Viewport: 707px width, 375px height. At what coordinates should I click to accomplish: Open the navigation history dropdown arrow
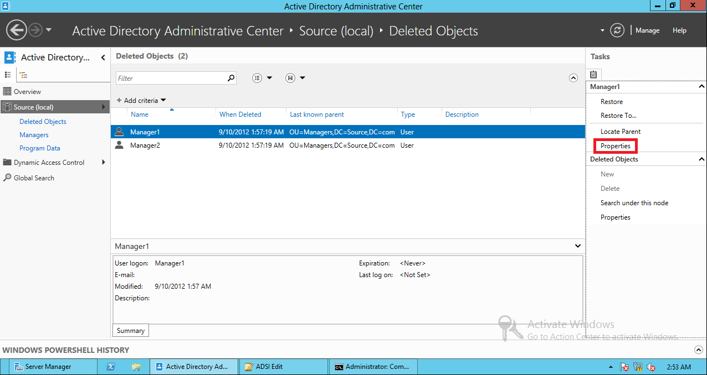pyautogui.click(x=49, y=30)
